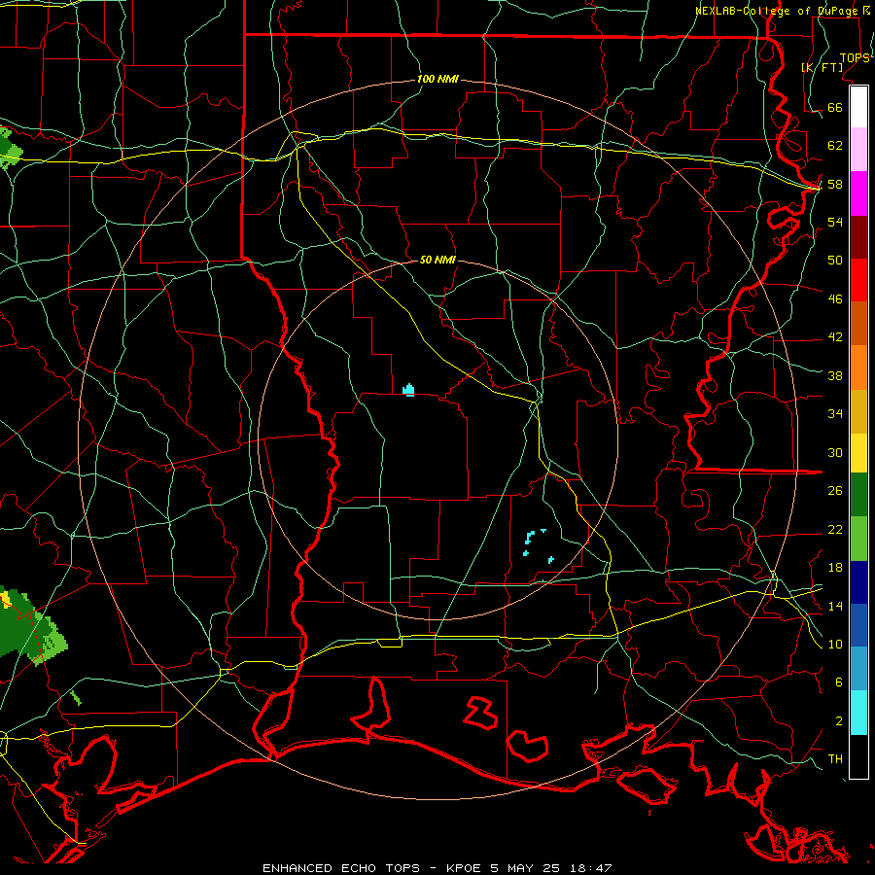Click the legend value '54'

tap(835, 222)
